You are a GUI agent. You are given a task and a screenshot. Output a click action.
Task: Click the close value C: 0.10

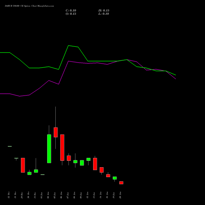click(71, 11)
